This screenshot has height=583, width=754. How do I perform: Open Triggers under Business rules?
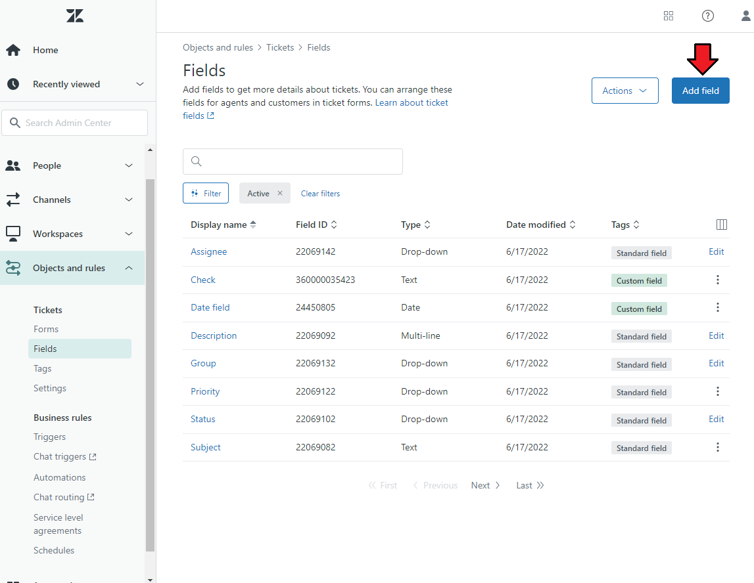point(49,437)
